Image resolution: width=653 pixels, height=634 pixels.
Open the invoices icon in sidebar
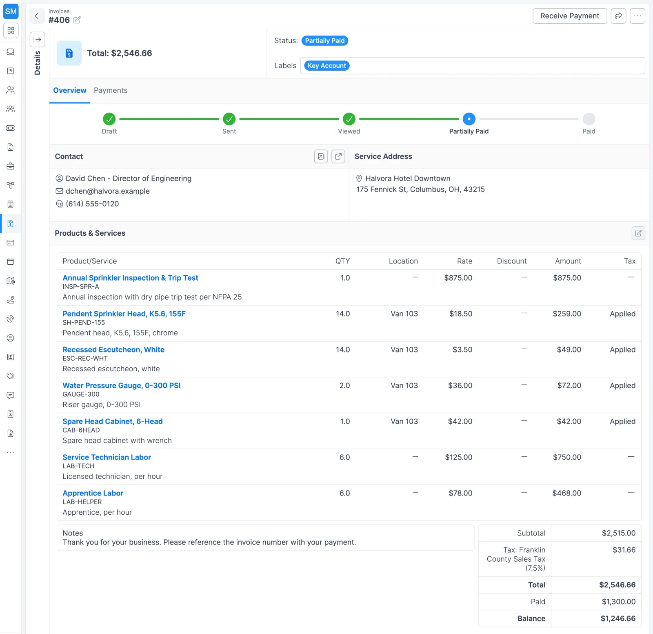pyautogui.click(x=11, y=223)
